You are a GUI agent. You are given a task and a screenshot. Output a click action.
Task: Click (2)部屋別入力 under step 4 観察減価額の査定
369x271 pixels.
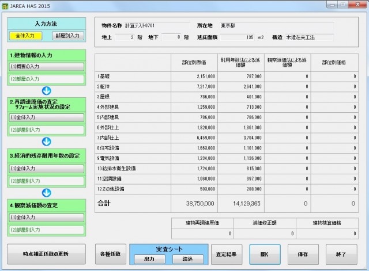tap(46, 230)
